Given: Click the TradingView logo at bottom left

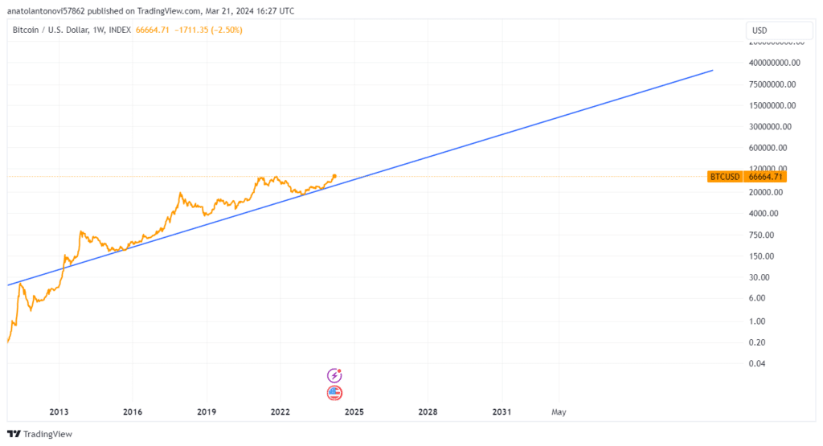Looking at the screenshot, I should [39, 434].
